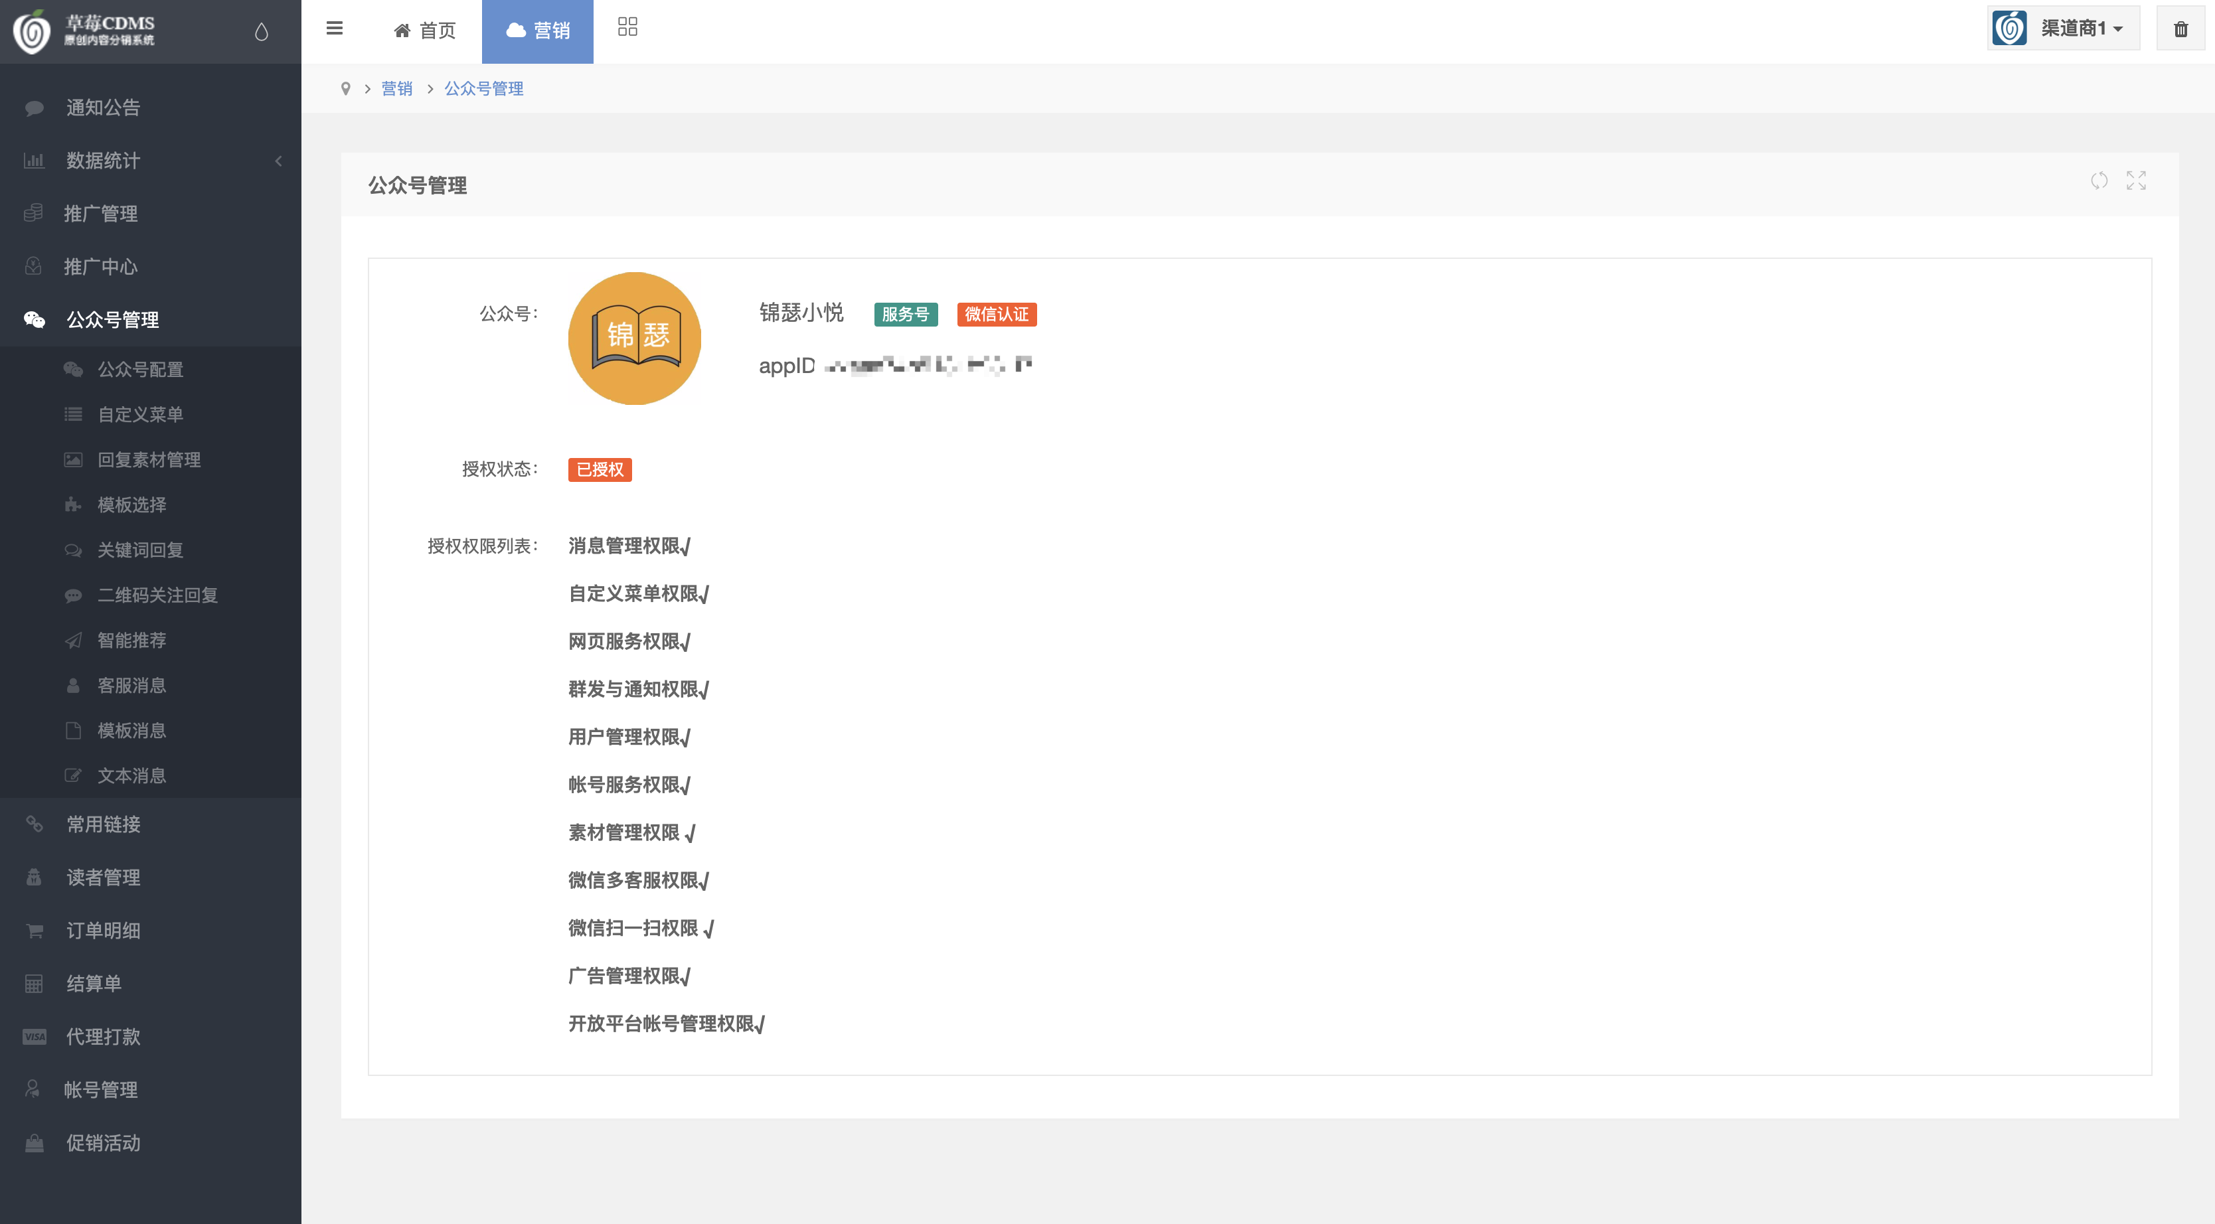The image size is (2215, 1224).
Task: Click the trash can icon top right
Action: tap(2180, 29)
